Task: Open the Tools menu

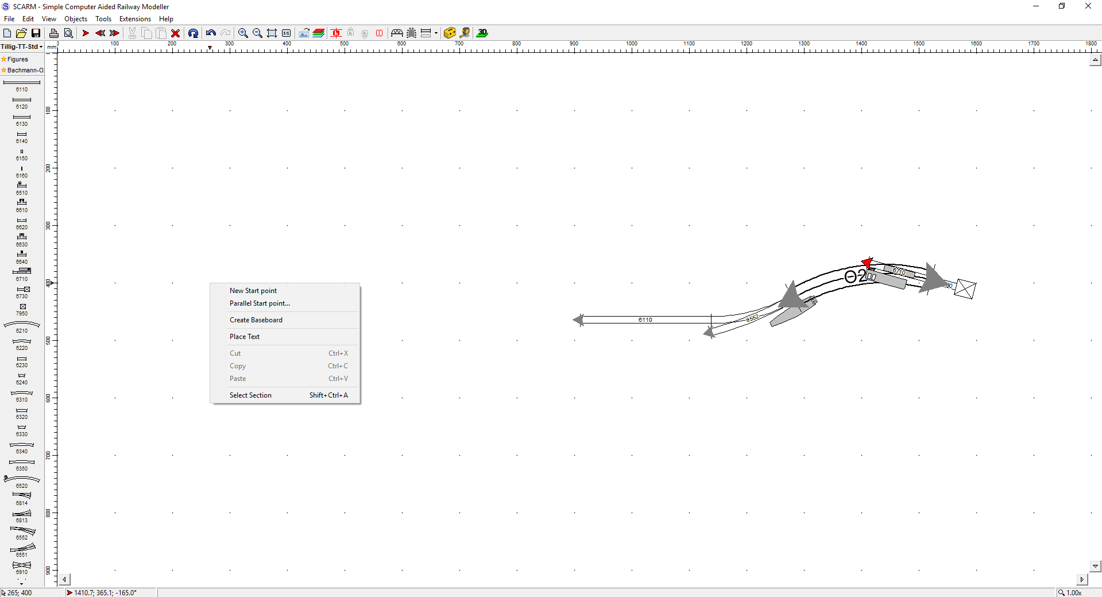Action: coord(103,19)
